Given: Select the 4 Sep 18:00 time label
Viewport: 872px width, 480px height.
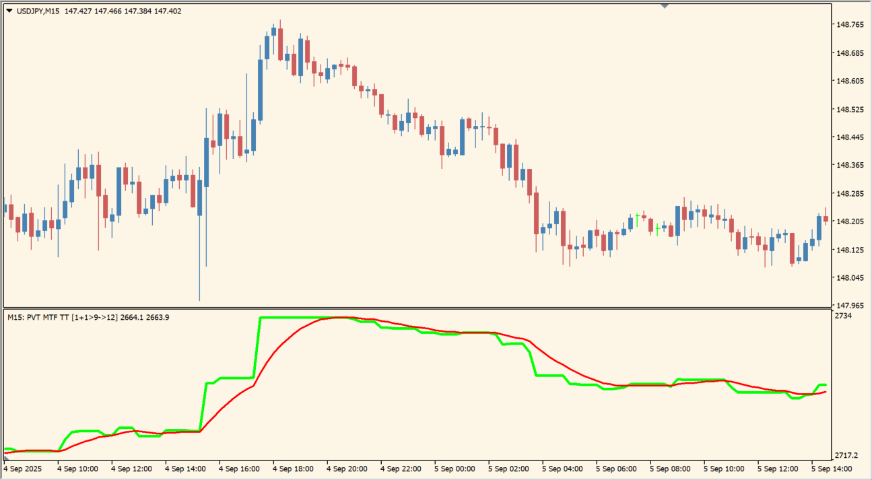Looking at the screenshot, I should click(293, 469).
